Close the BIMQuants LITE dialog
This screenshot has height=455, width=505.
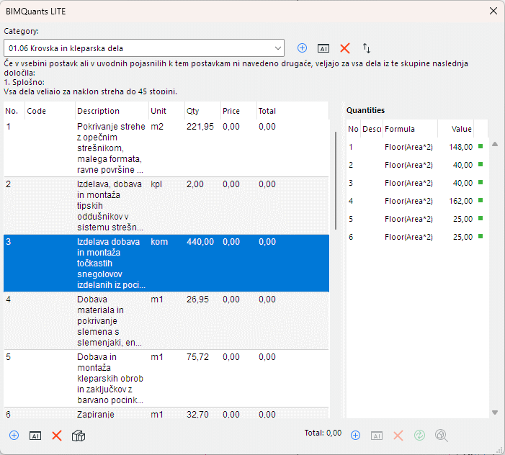click(493, 11)
